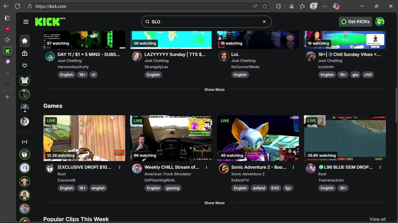The image size is (398, 223).
Task: Open Edge tab actions sidebar icon
Action: (7, 18)
